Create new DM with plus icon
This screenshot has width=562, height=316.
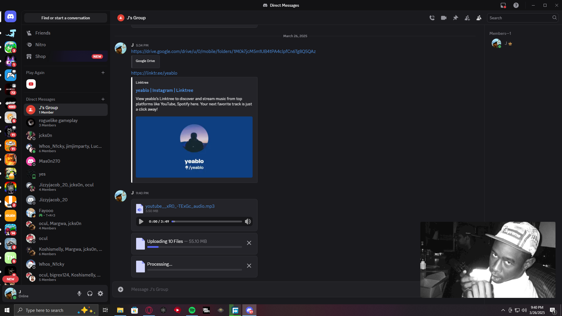[x=103, y=99]
